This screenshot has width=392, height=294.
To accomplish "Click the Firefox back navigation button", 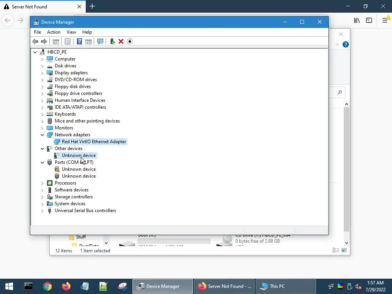I will (8, 20).
